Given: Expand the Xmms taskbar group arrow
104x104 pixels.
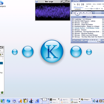Looking at the screenshot, I should click(59, 99).
